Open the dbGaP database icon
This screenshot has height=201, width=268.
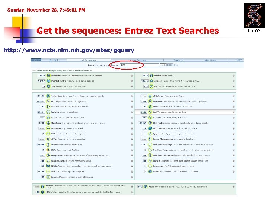tap(150, 96)
